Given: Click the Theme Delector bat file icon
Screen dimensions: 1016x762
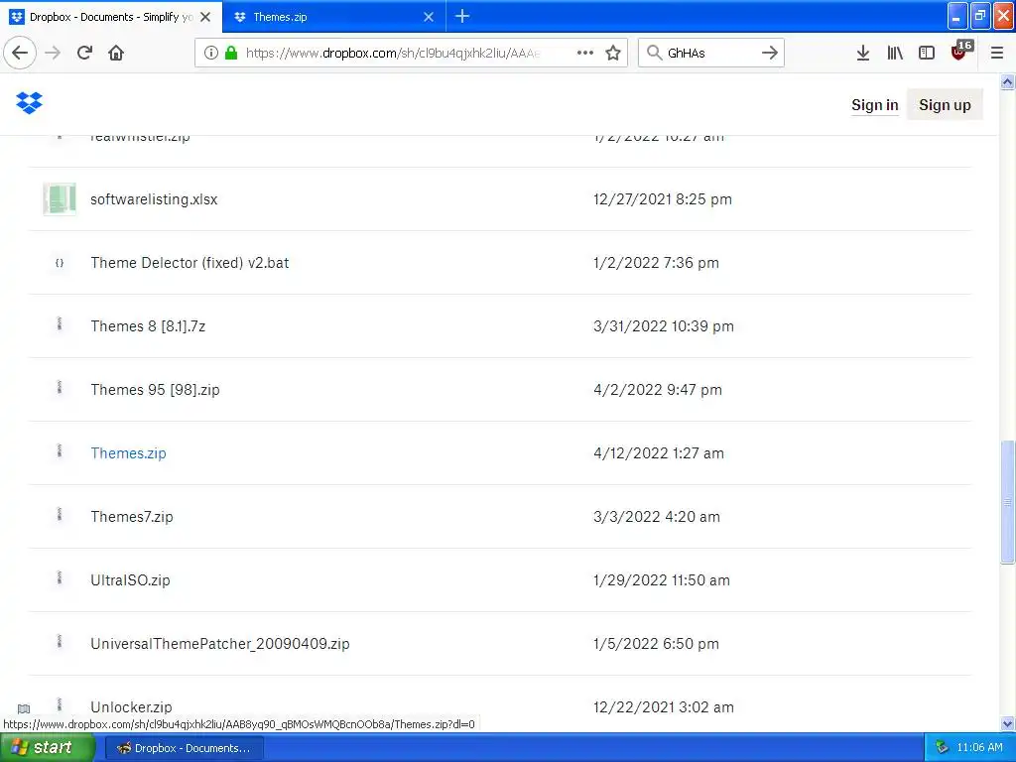Looking at the screenshot, I should pos(60,262).
